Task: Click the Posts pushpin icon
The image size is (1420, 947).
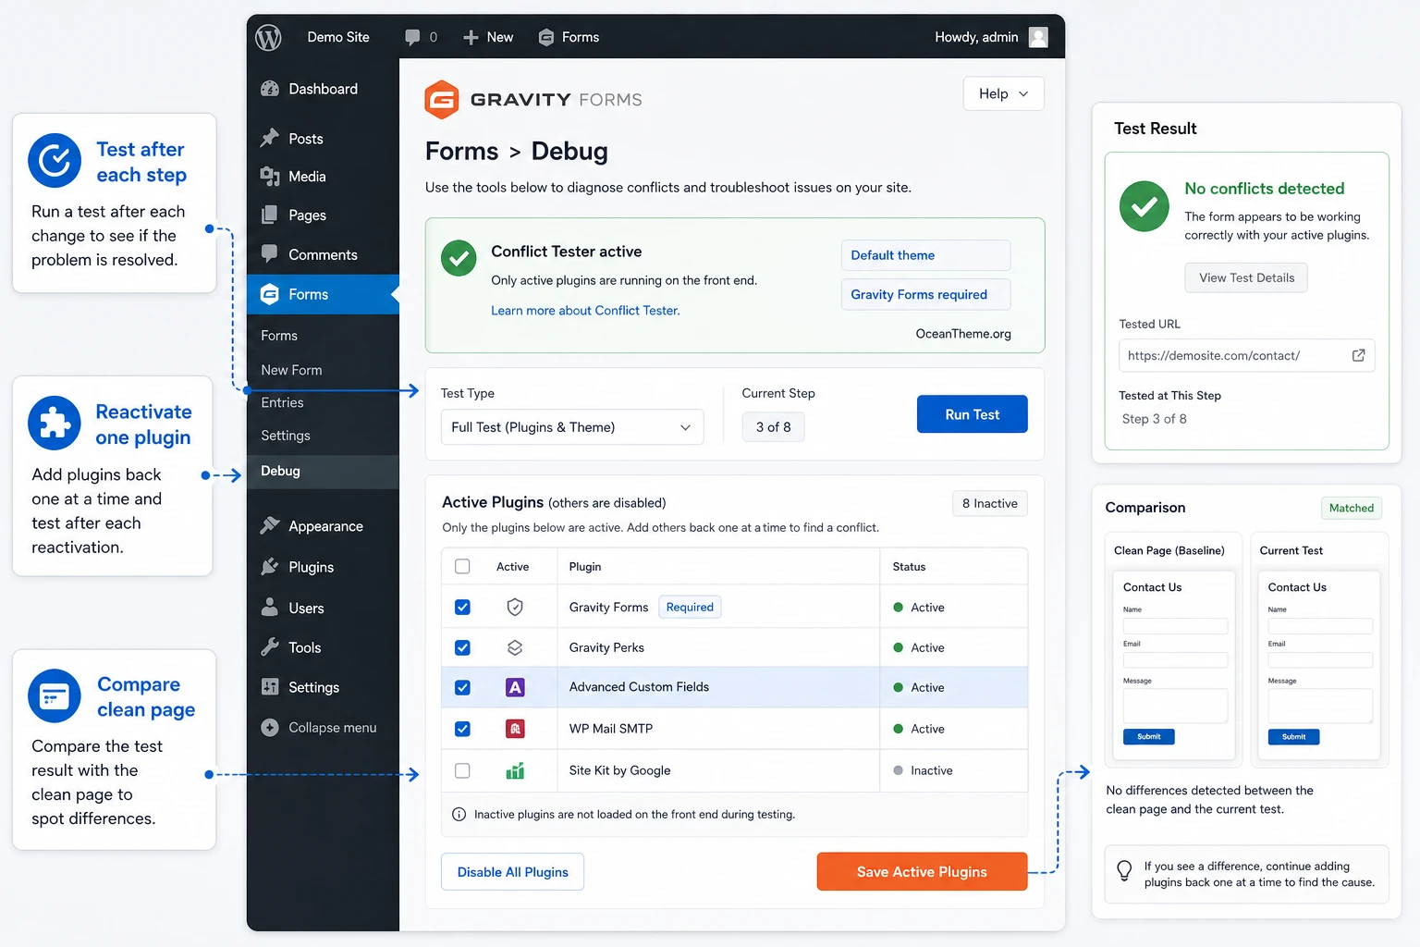Action: pos(270,138)
